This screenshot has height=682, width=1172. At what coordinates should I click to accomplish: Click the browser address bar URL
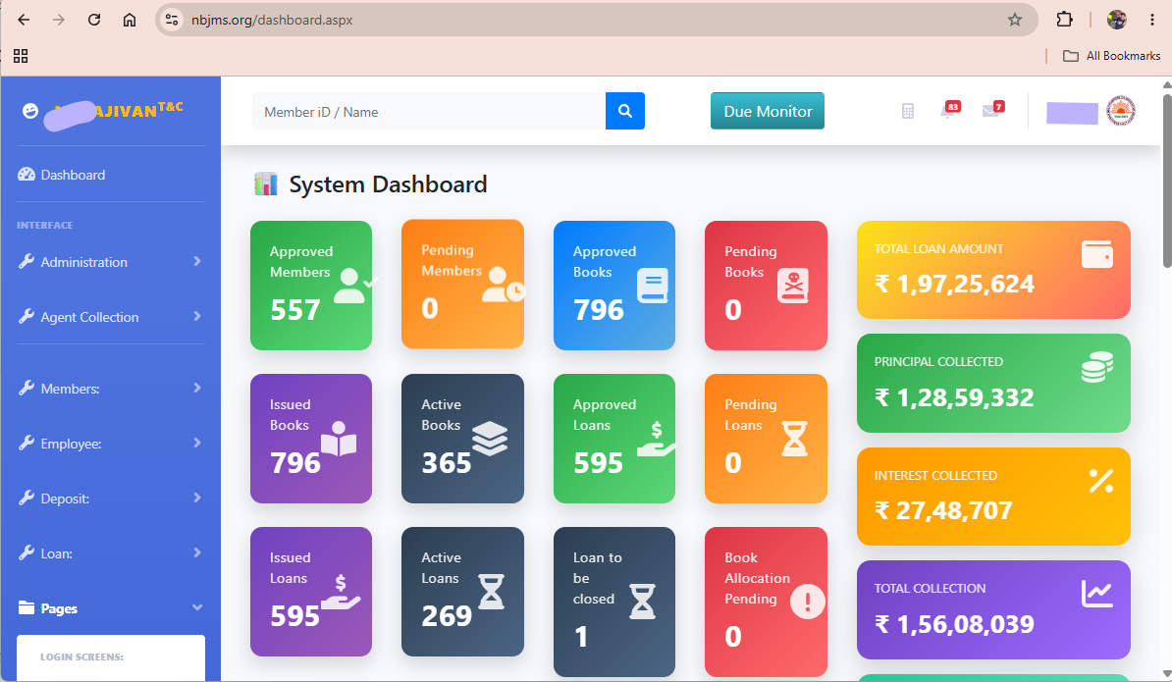pyautogui.click(x=272, y=21)
